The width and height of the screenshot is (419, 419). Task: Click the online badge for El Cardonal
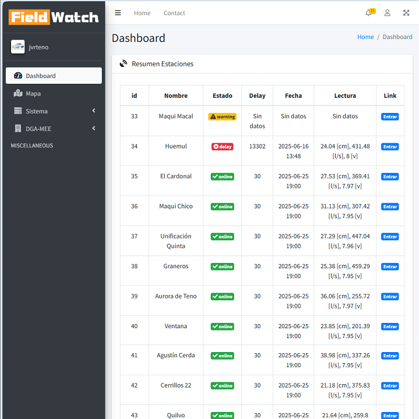(222, 176)
